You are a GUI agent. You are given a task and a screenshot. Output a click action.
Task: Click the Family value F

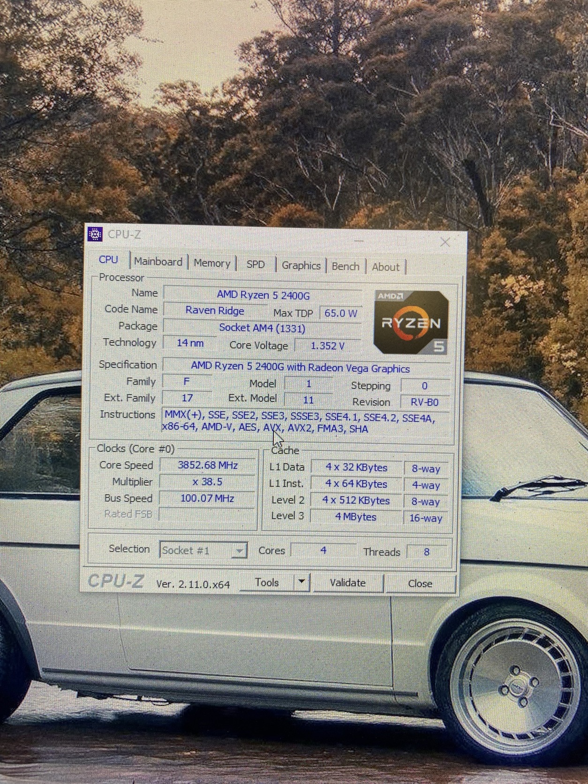[x=186, y=382]
